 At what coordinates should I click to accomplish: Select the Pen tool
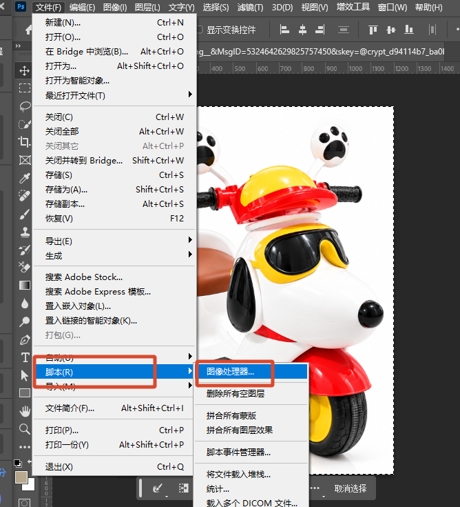[25, 339]
